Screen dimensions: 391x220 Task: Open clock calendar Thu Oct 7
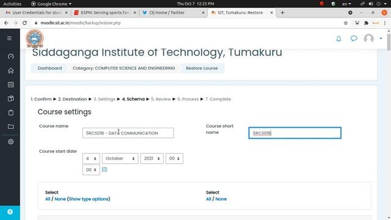[x=195, y=4]
